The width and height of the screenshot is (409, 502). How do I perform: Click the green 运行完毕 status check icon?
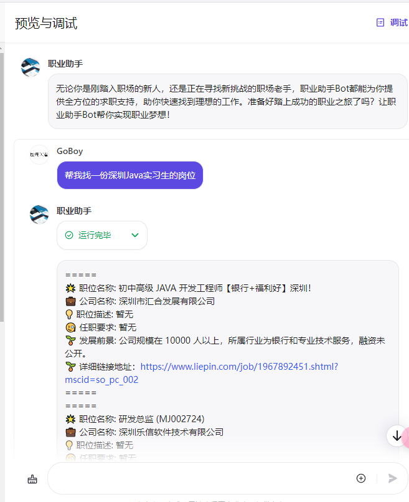pyautogui.click(x=69, y=235)
